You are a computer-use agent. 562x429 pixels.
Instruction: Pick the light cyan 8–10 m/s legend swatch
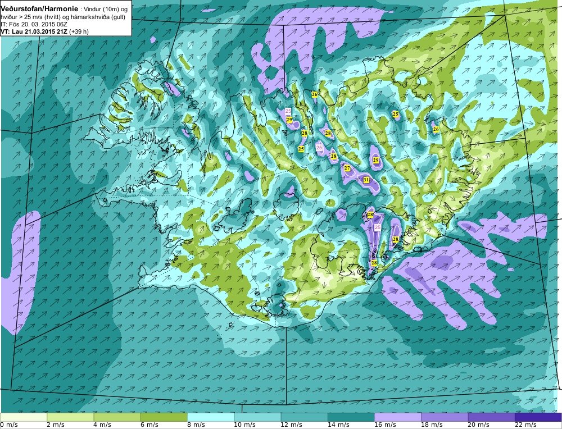(x=211, y=417)
